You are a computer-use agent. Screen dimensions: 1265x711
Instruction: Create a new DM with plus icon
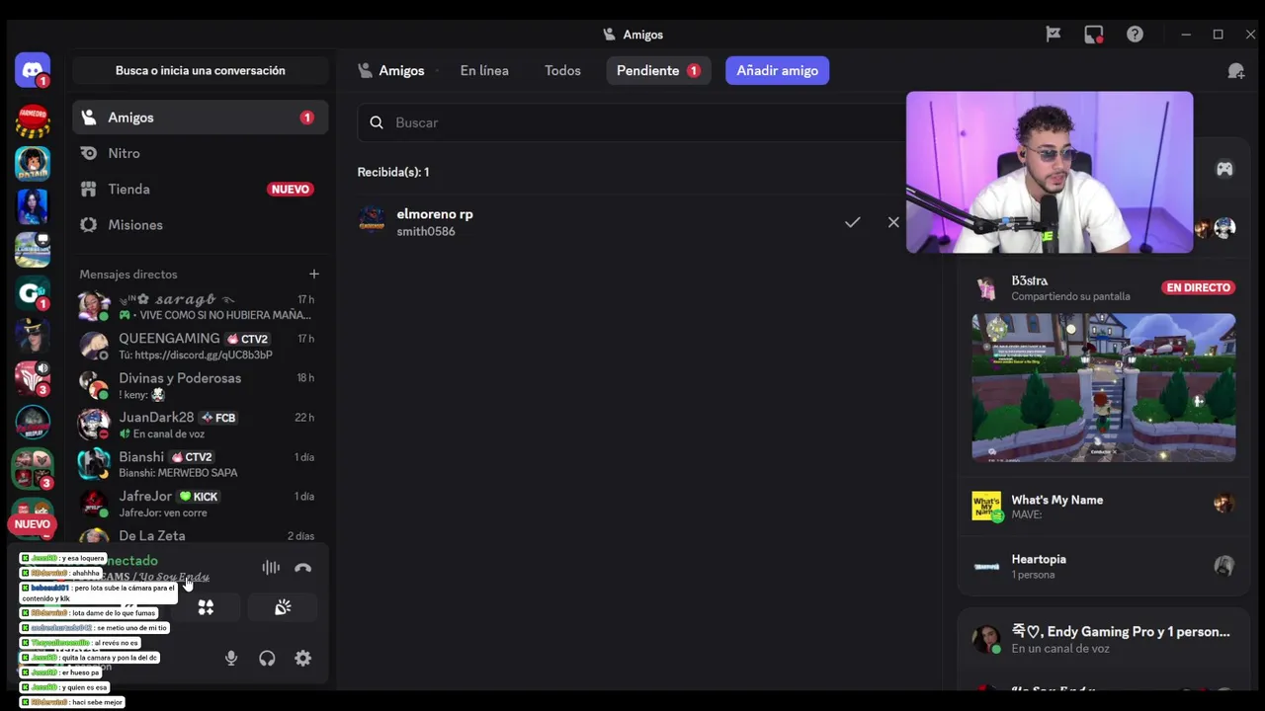pos(313,274)
